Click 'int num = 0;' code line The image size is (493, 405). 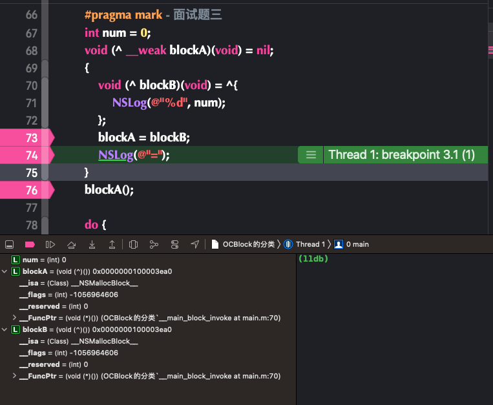[x=118, y=33]
